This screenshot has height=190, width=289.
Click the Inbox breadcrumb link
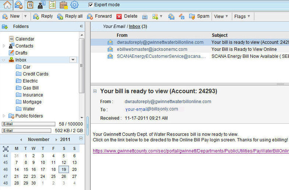135,27
